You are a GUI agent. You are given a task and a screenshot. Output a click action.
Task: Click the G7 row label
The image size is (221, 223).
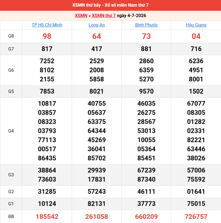(11, 49)
